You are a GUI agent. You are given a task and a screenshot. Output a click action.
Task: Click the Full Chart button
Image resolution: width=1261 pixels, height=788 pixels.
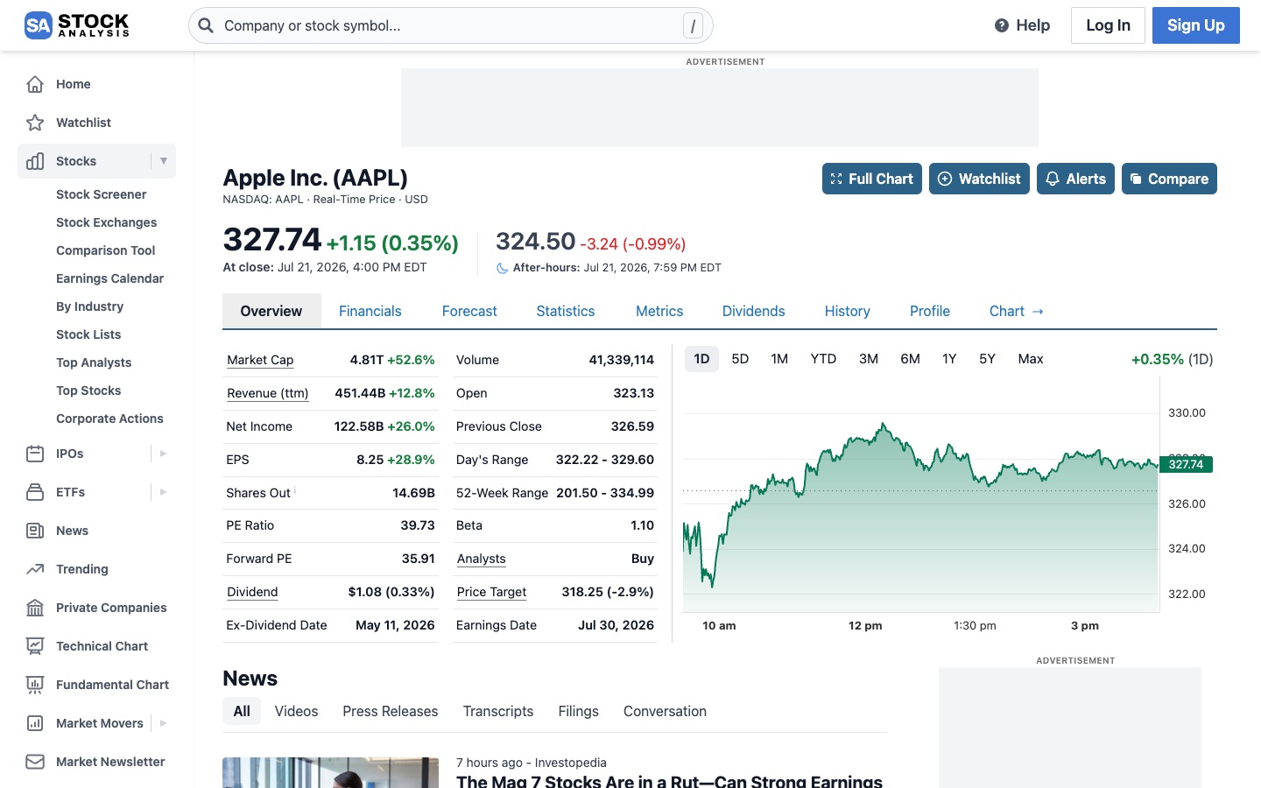872,179
